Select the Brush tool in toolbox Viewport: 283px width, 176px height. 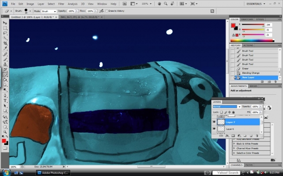pos(5,59)
